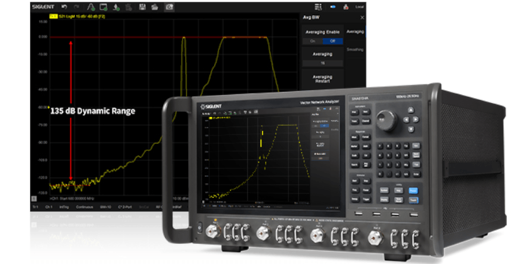
Task: Set Averaging Enable to On
Action: pyautogui.click(x=310, y=41)
